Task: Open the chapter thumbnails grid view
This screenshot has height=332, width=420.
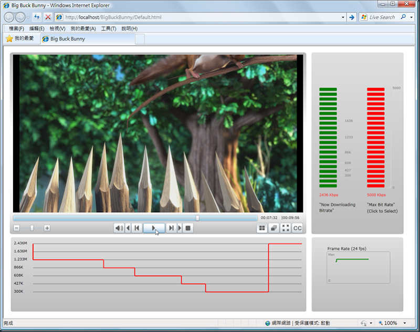Action: coord(261,228)
